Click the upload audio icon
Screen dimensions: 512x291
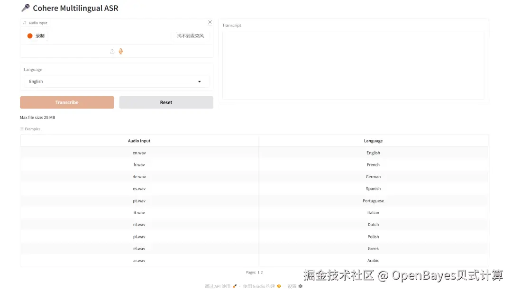pyautogui.click(x=112, y=51)
